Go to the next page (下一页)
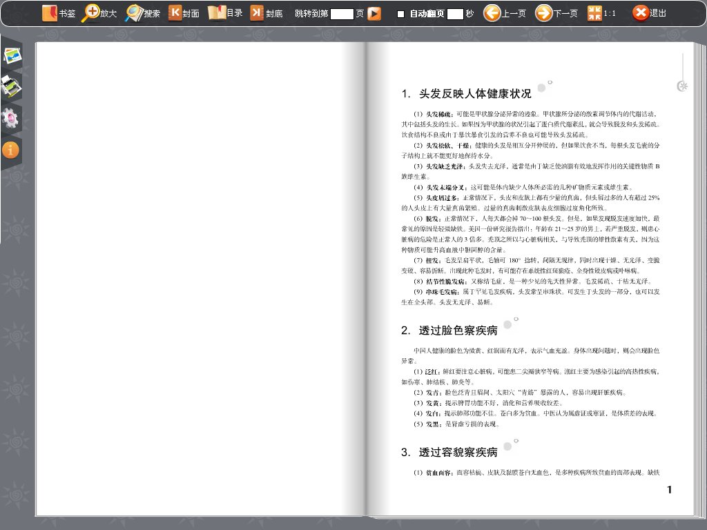 tap(556, 14)
